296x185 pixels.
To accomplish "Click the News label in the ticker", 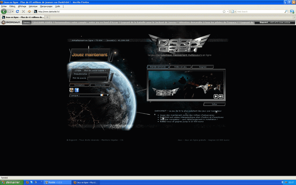I will point(26,22).
